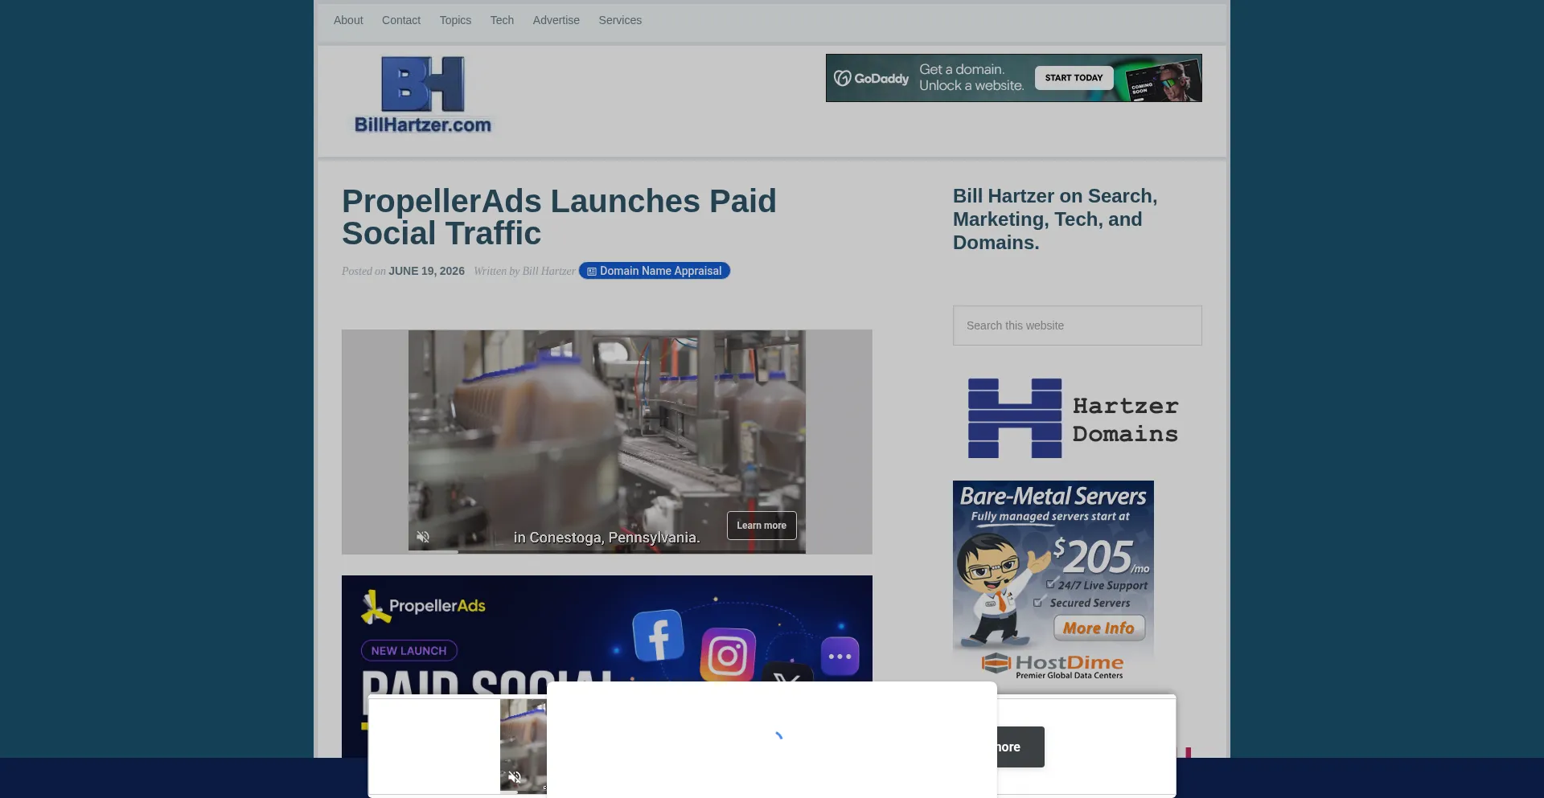Click the BillHartzer.com site logo

click(x=423, y=95)
